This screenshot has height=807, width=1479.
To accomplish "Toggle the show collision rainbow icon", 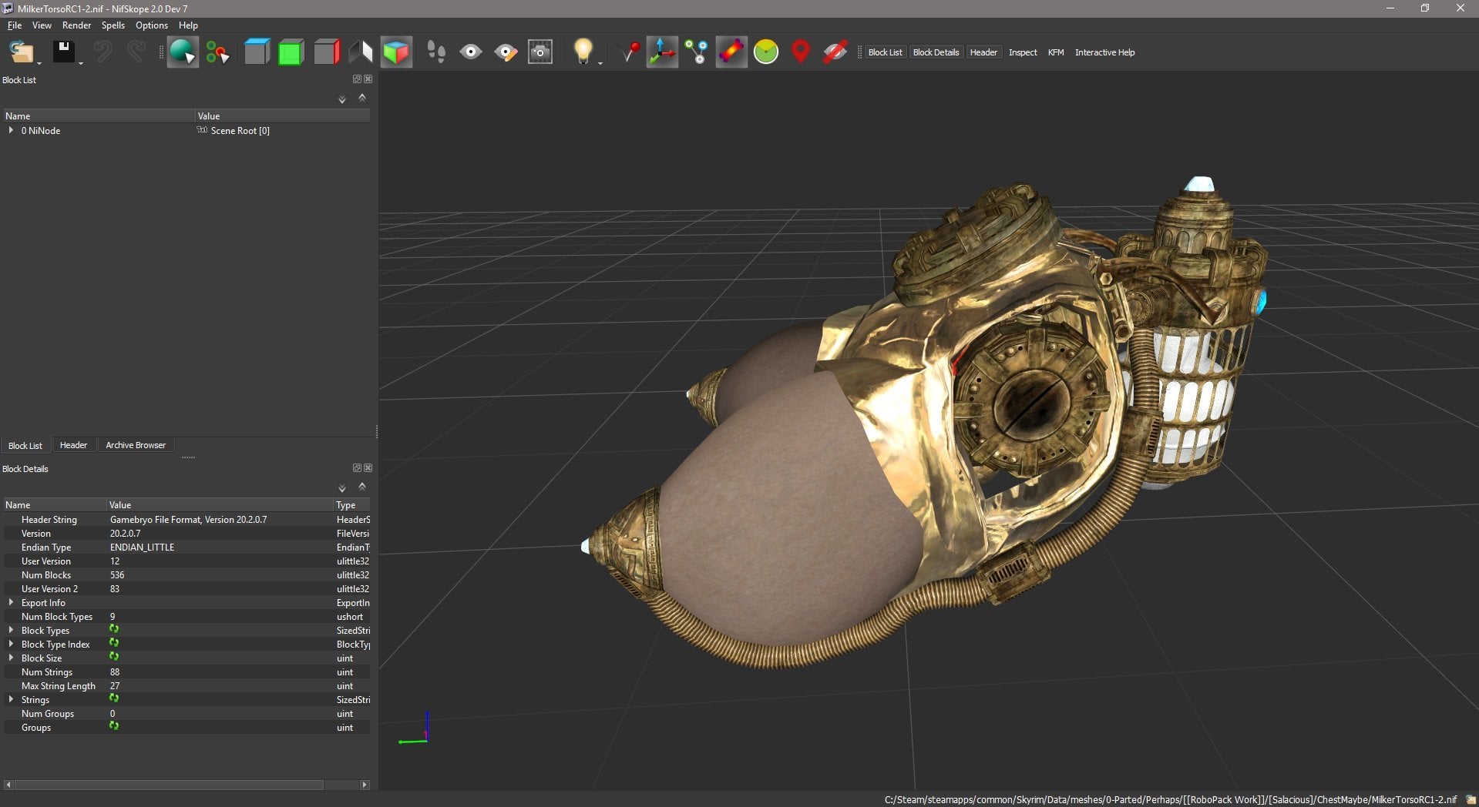I will pos(731,52).
